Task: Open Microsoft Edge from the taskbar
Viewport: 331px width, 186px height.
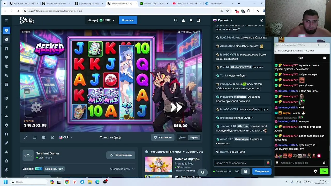Action: tap(97, 182)
